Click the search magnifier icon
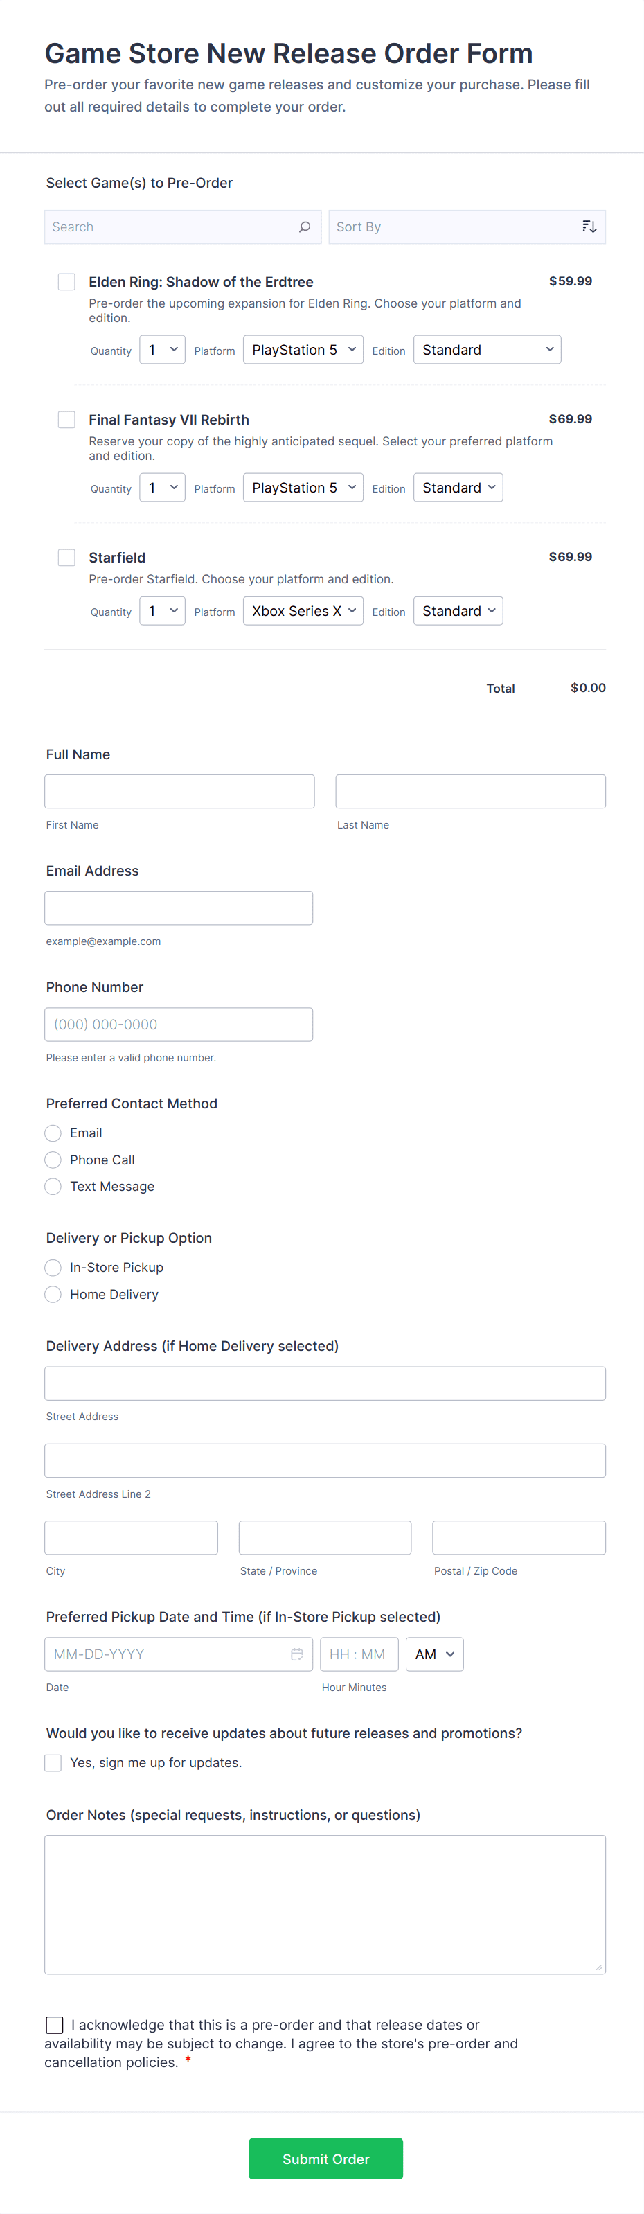644x2214 pixels. [304, 227]
